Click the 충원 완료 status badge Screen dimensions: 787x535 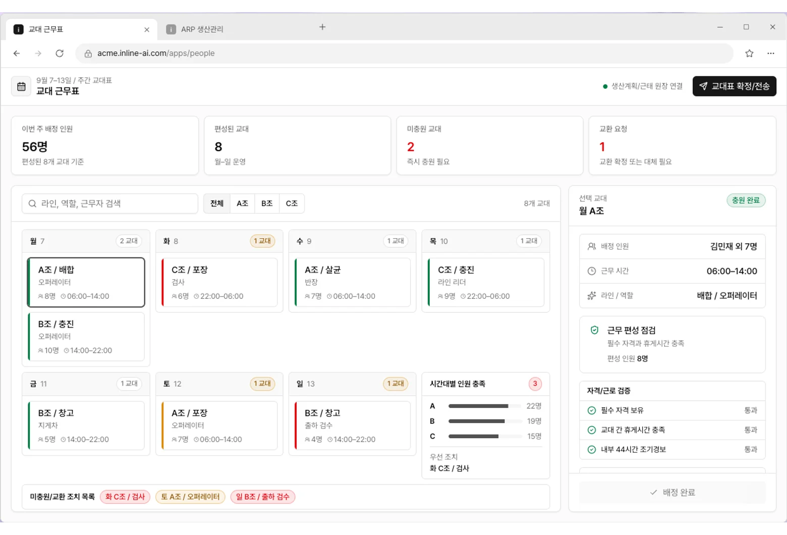coord(746,200)
